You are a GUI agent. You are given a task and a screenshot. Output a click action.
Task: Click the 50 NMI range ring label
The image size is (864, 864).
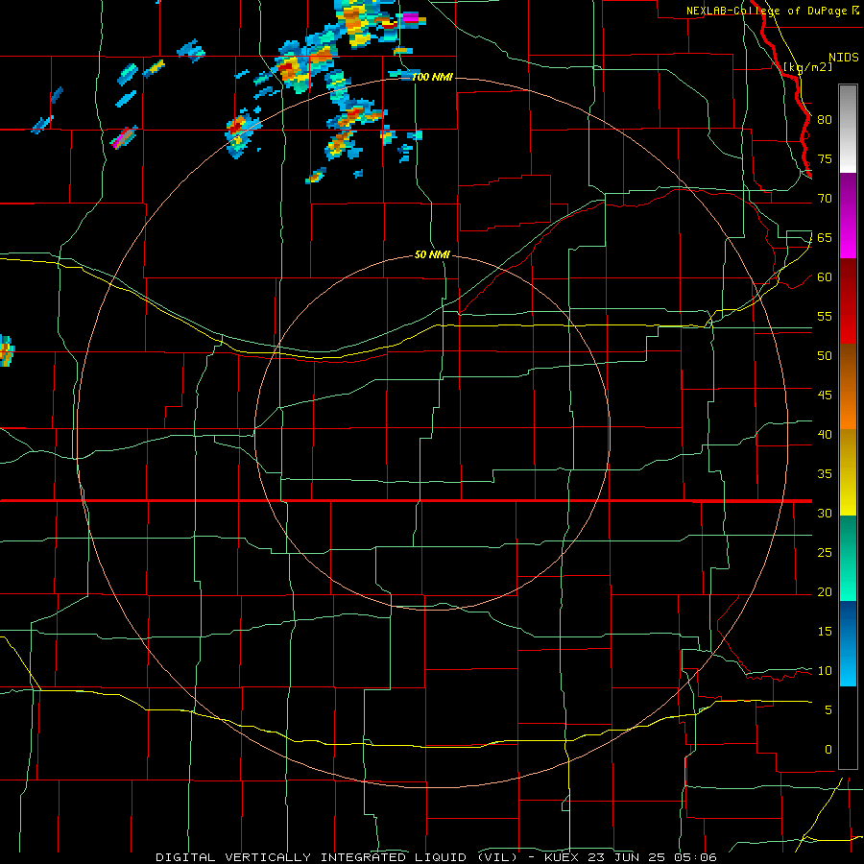pos(433,254)
